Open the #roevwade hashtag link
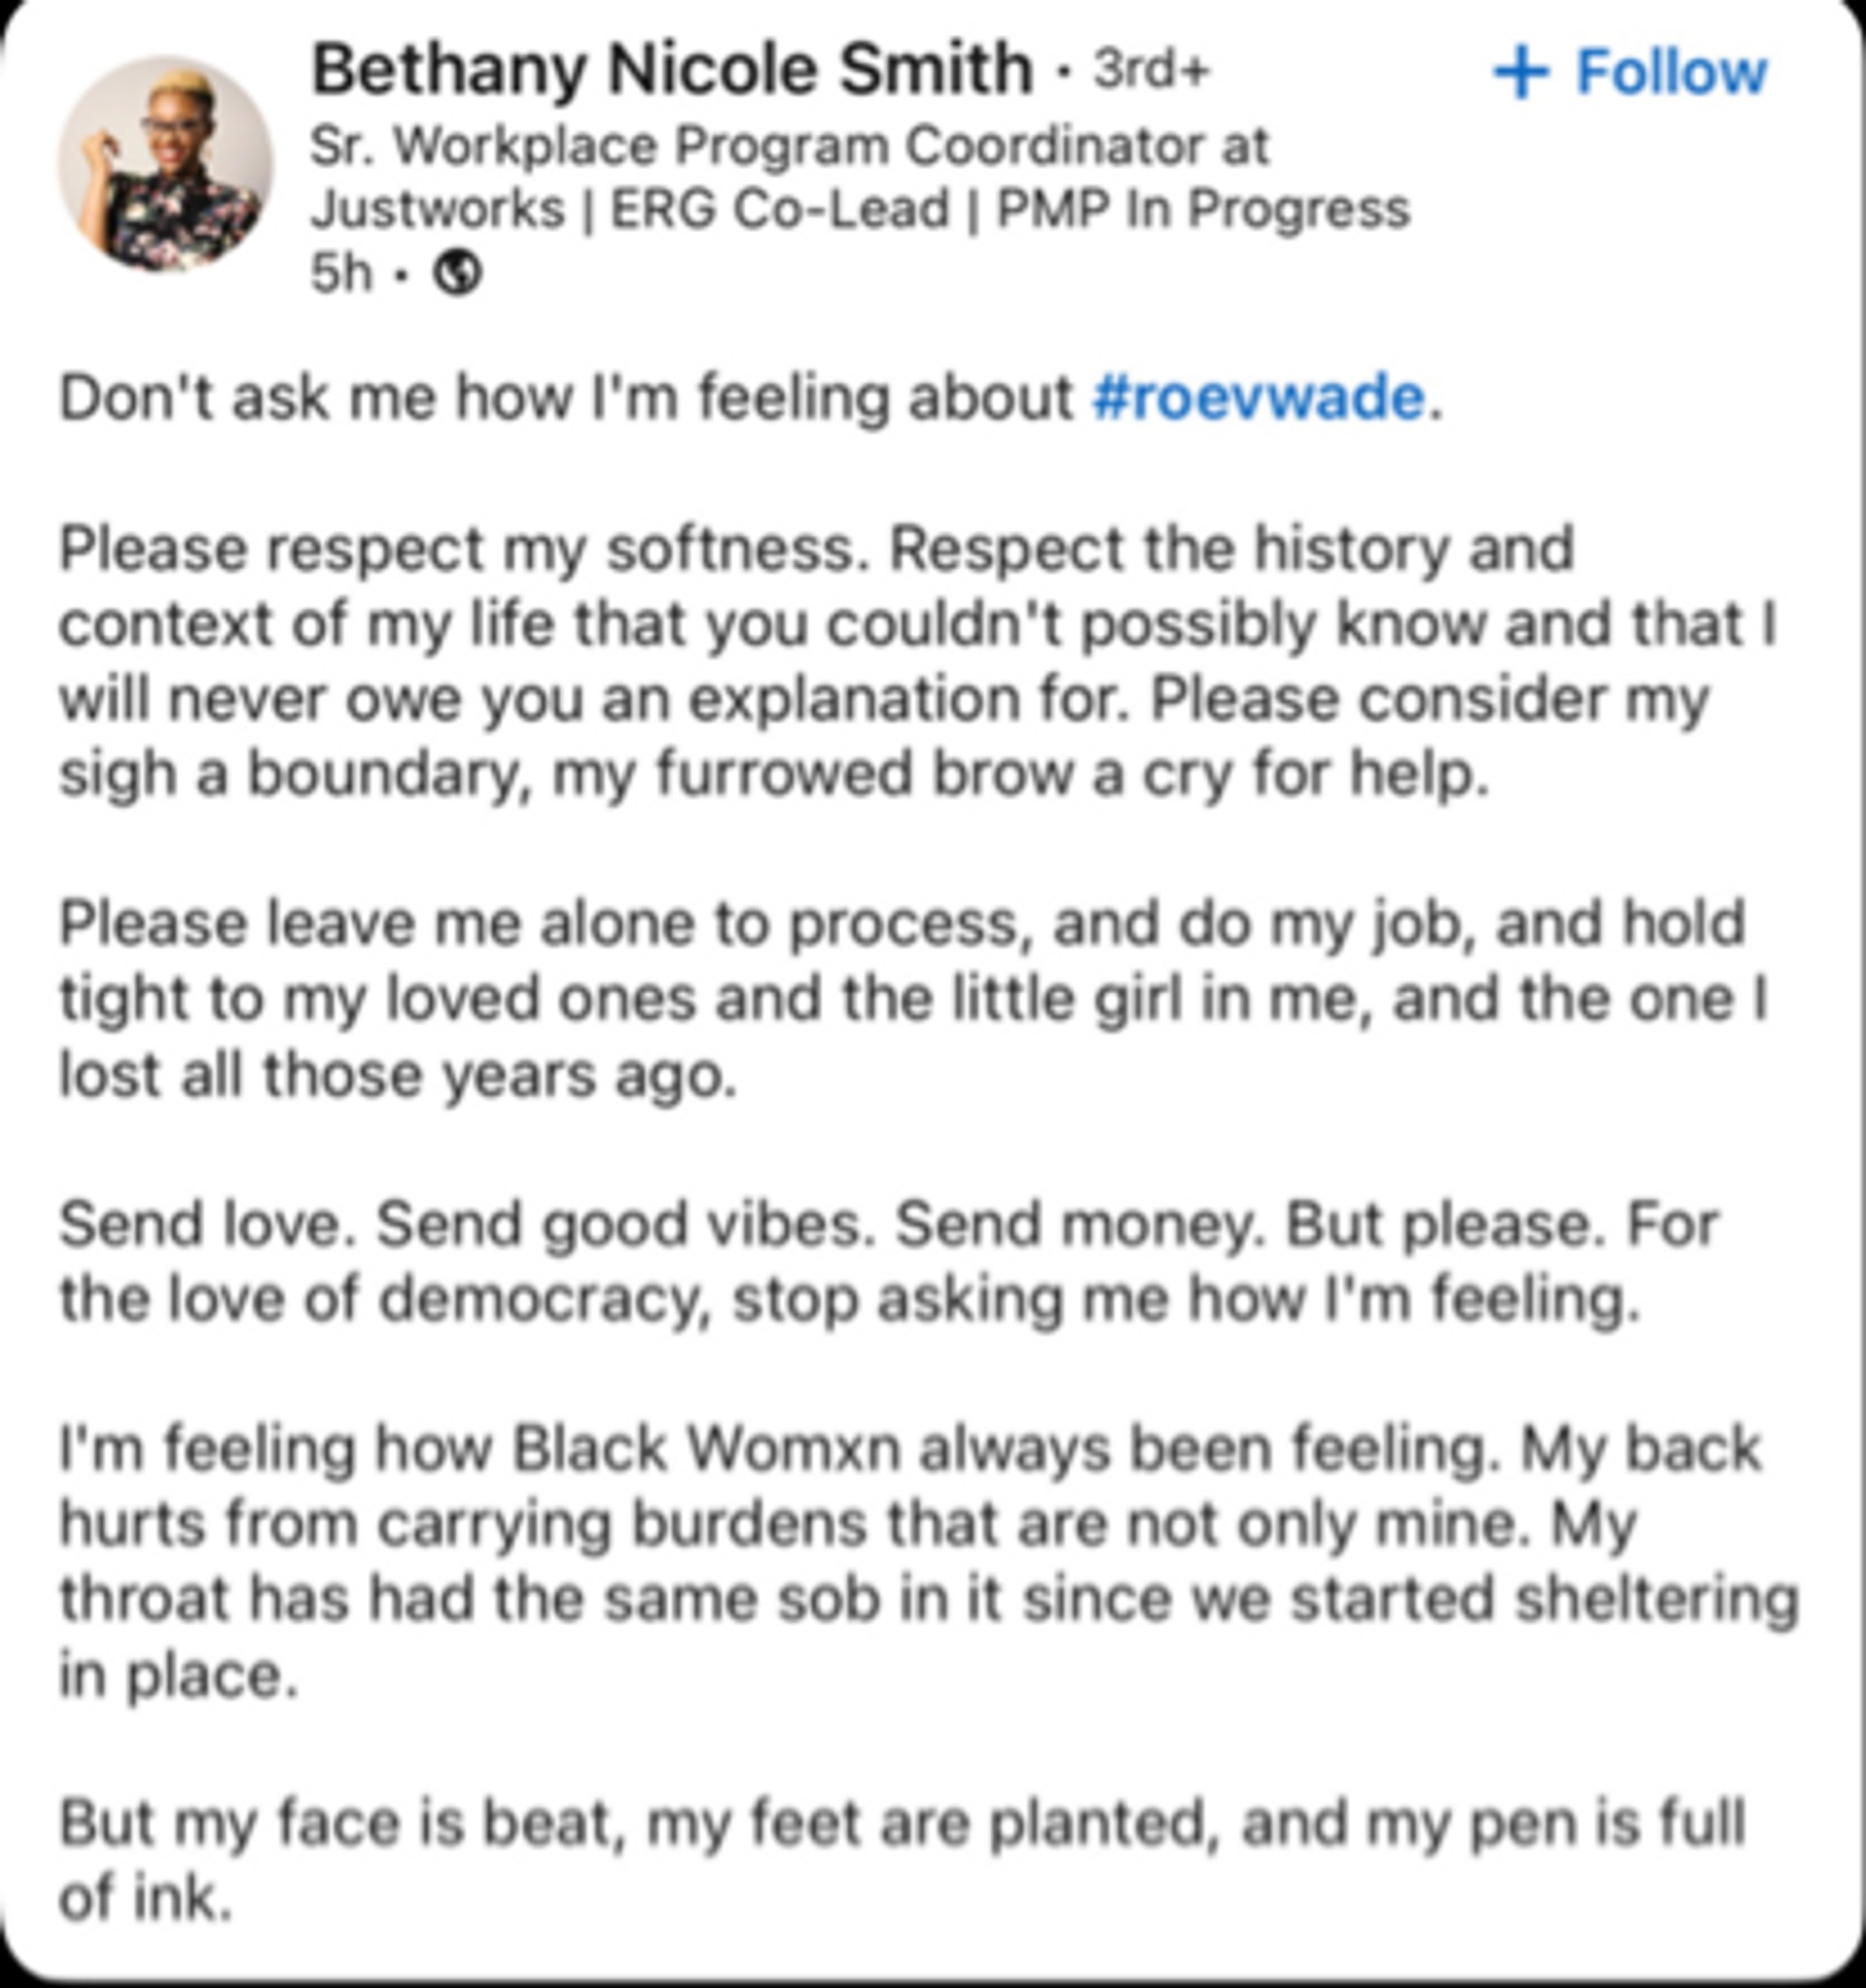Image resolution: width=1866 pixels, height=1988 pixels. 1259,397
